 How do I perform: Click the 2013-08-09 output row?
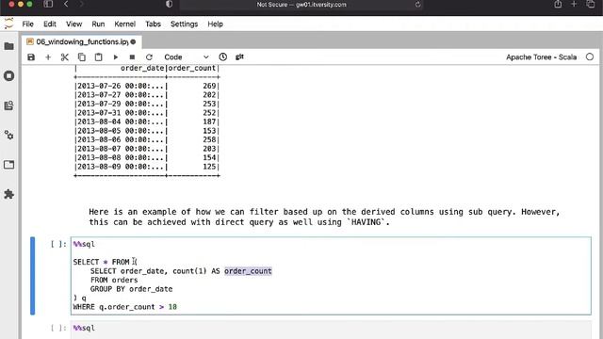[147, 167]
